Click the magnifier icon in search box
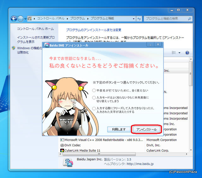This screenshot has width=202, height=178. pyautogui.click(x=189, y=19)
